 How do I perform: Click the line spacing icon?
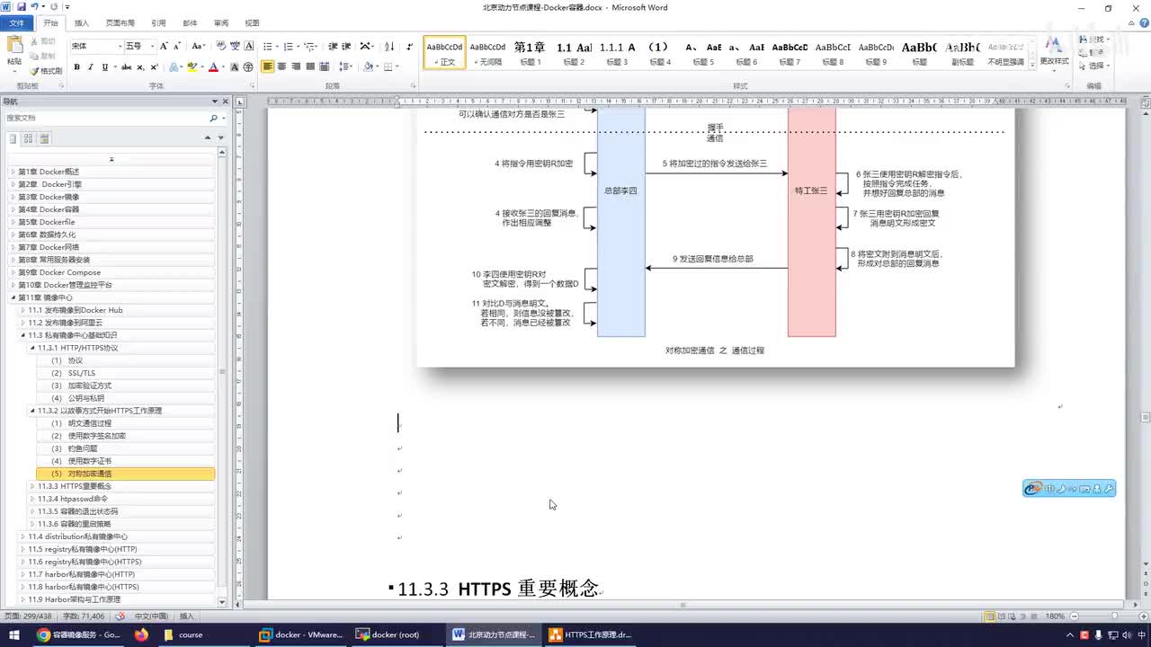[344, 67]
